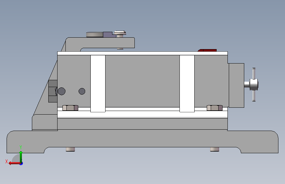Click the Y label of the coordinate triad
Screen dimensions: 285x184
[21, 147]
